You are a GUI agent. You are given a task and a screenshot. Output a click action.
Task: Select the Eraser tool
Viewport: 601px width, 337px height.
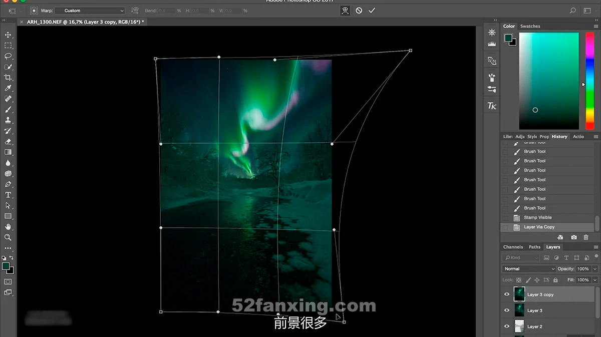[8, 141]
